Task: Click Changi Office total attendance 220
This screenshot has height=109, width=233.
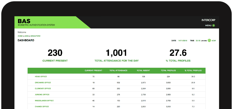Action: coord(118,107)
